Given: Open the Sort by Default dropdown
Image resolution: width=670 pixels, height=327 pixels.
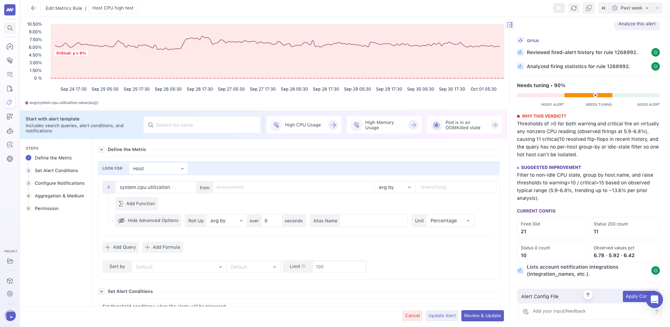Looking at the screenshot, I should point(179,267).
